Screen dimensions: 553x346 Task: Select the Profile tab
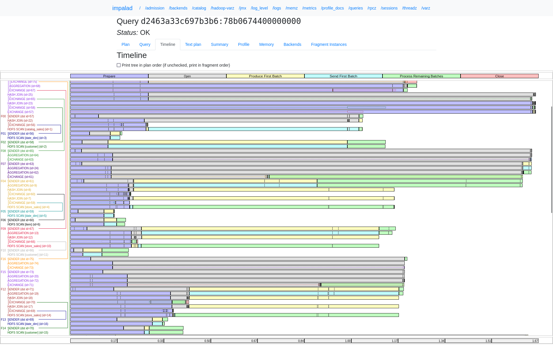(243, 44)
